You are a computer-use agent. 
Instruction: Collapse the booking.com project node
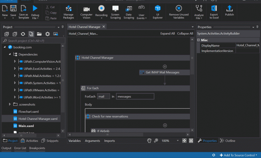click(5, 47)
